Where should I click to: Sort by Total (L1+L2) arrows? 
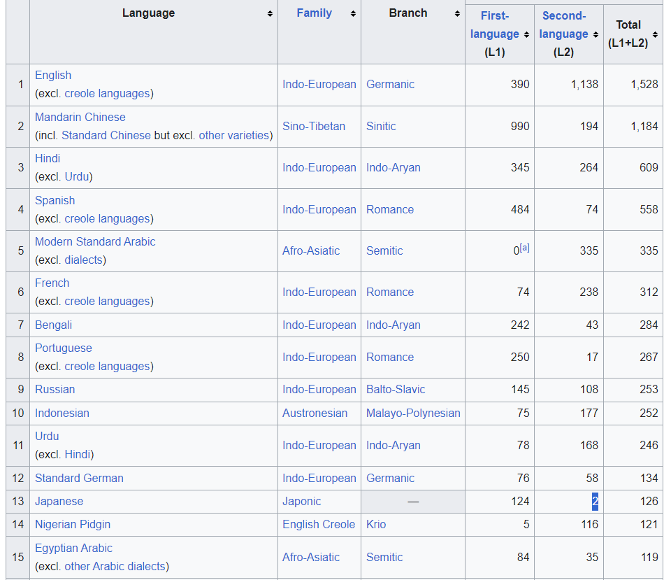click(655, 35)
